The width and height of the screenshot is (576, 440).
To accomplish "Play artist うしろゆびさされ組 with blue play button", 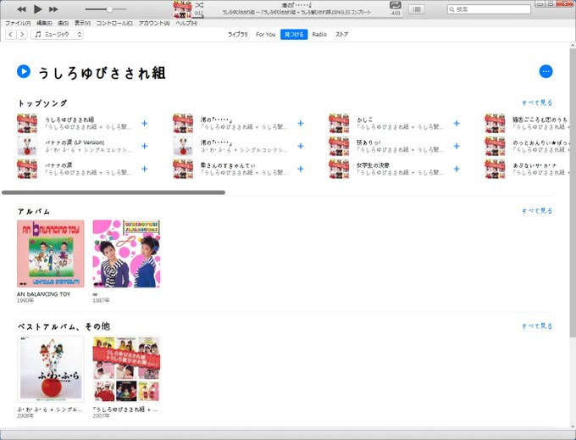I will 24,71.
